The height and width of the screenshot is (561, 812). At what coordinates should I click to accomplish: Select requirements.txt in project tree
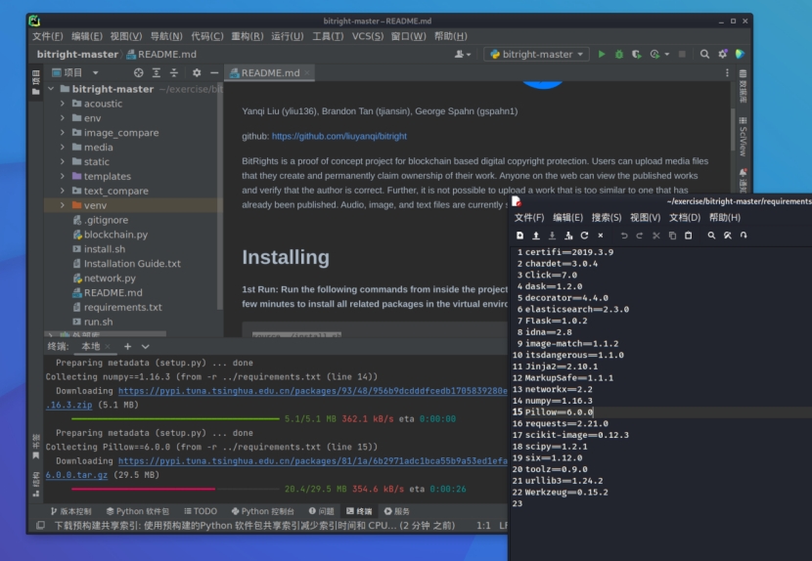coord(122,307)
